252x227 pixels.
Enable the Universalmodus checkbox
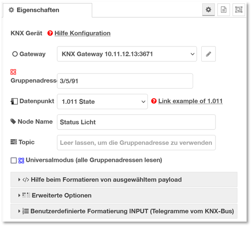(x=14, y=160)
